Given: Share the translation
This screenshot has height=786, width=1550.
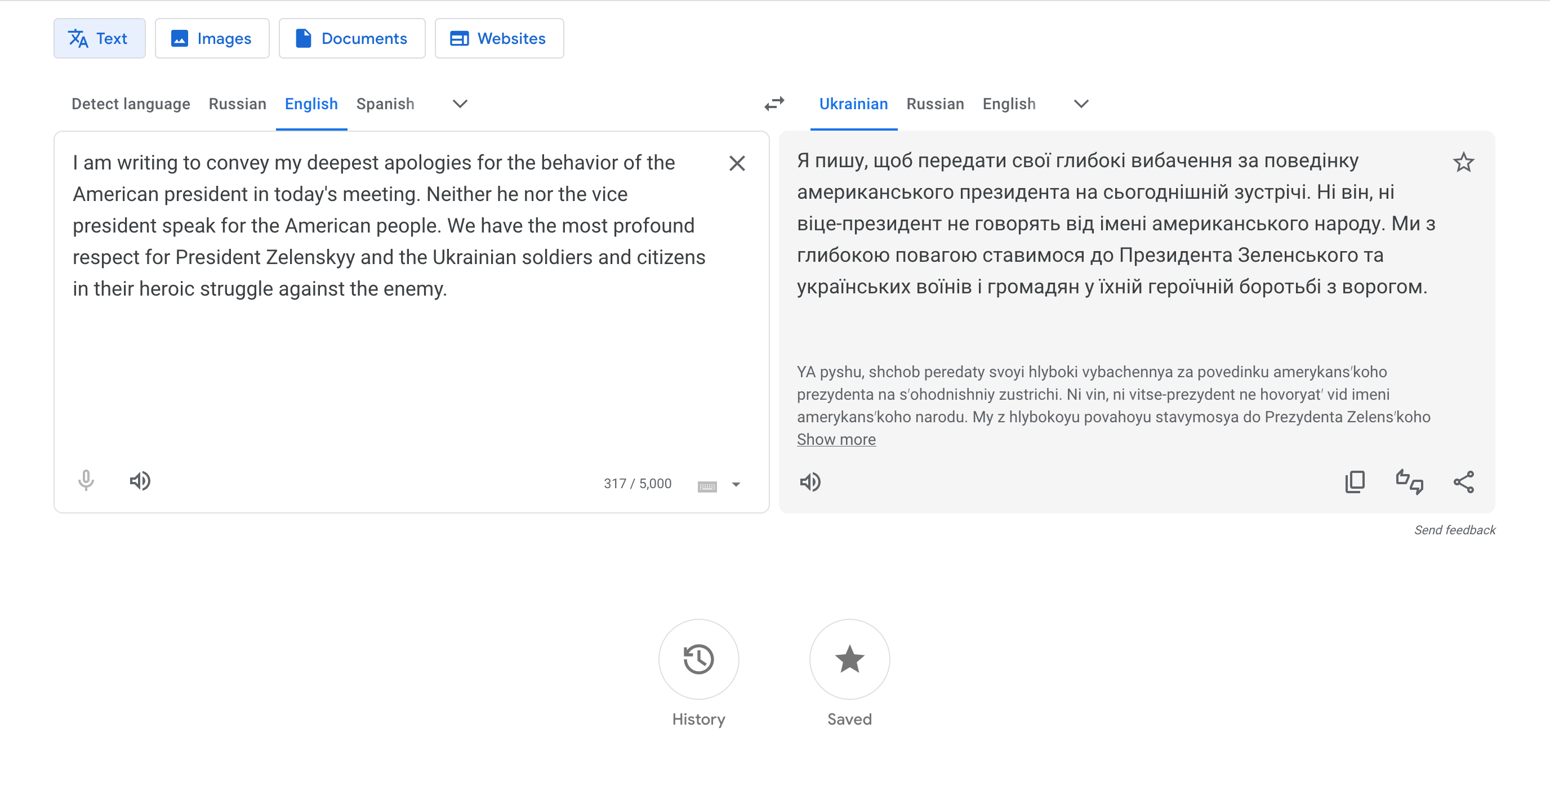Looking at the screenshot, I should tap(1463, 482).
